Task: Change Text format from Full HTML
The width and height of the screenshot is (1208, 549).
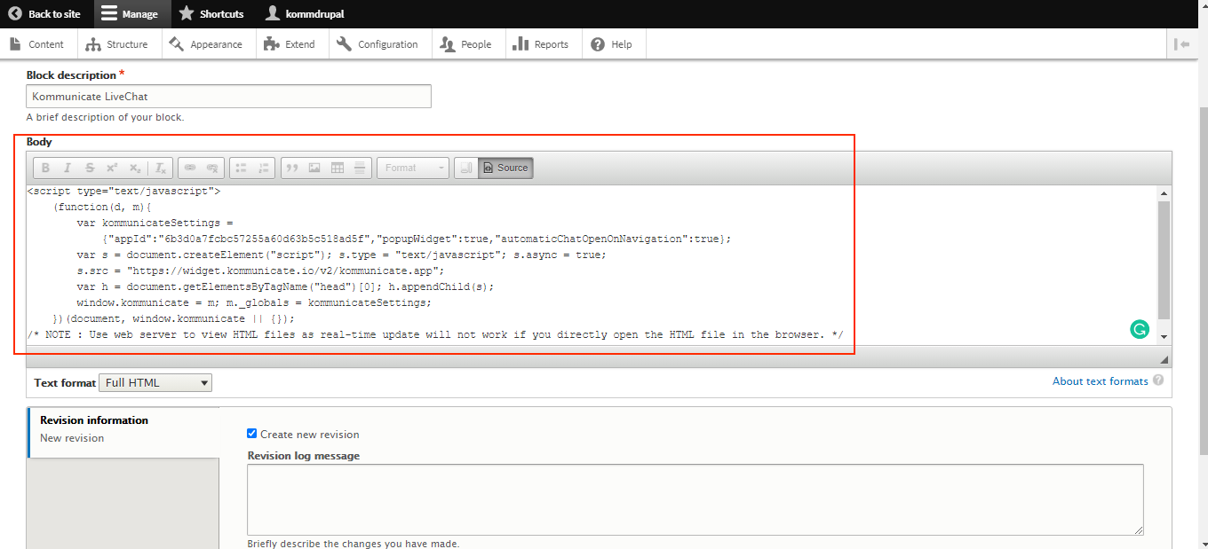Action: pos(155,382)
